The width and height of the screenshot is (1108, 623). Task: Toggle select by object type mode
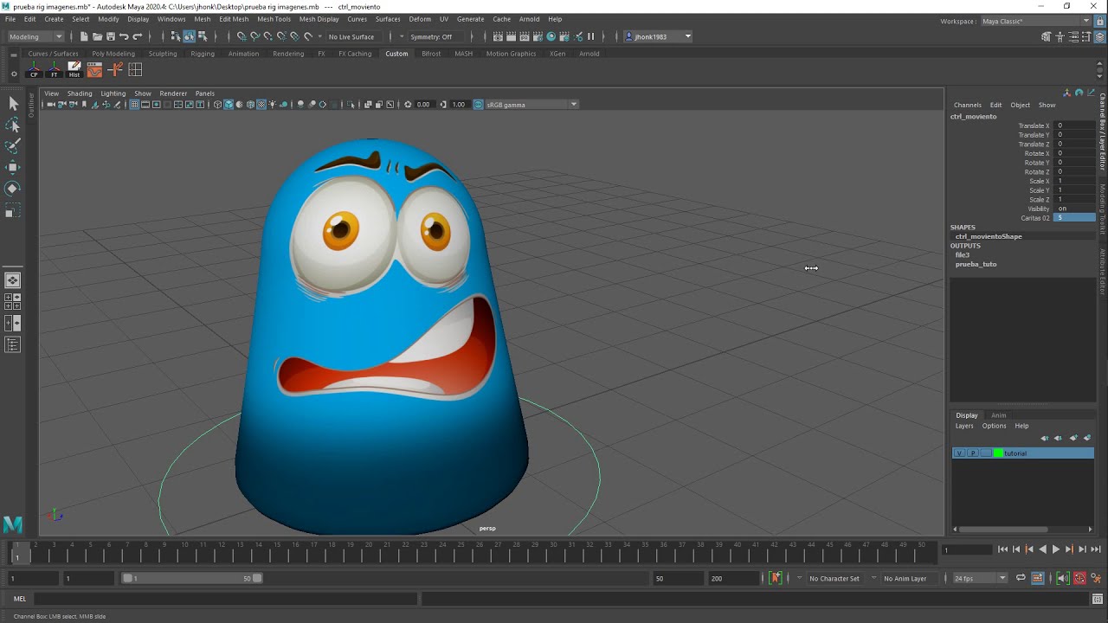pos(189,36)
